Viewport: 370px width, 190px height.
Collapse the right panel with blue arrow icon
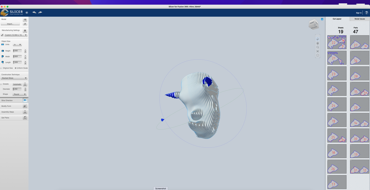point(322,19)
